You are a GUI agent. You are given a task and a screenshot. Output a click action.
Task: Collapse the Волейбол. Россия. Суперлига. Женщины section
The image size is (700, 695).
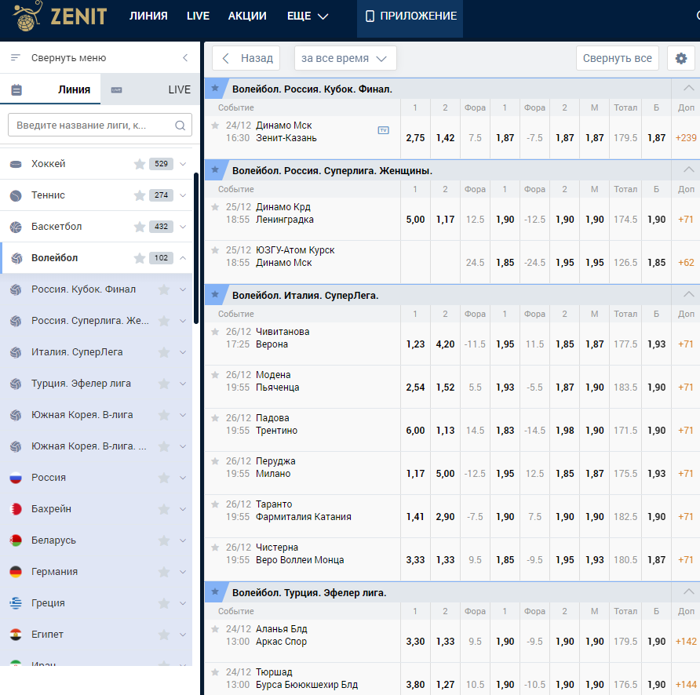(688, 169)
